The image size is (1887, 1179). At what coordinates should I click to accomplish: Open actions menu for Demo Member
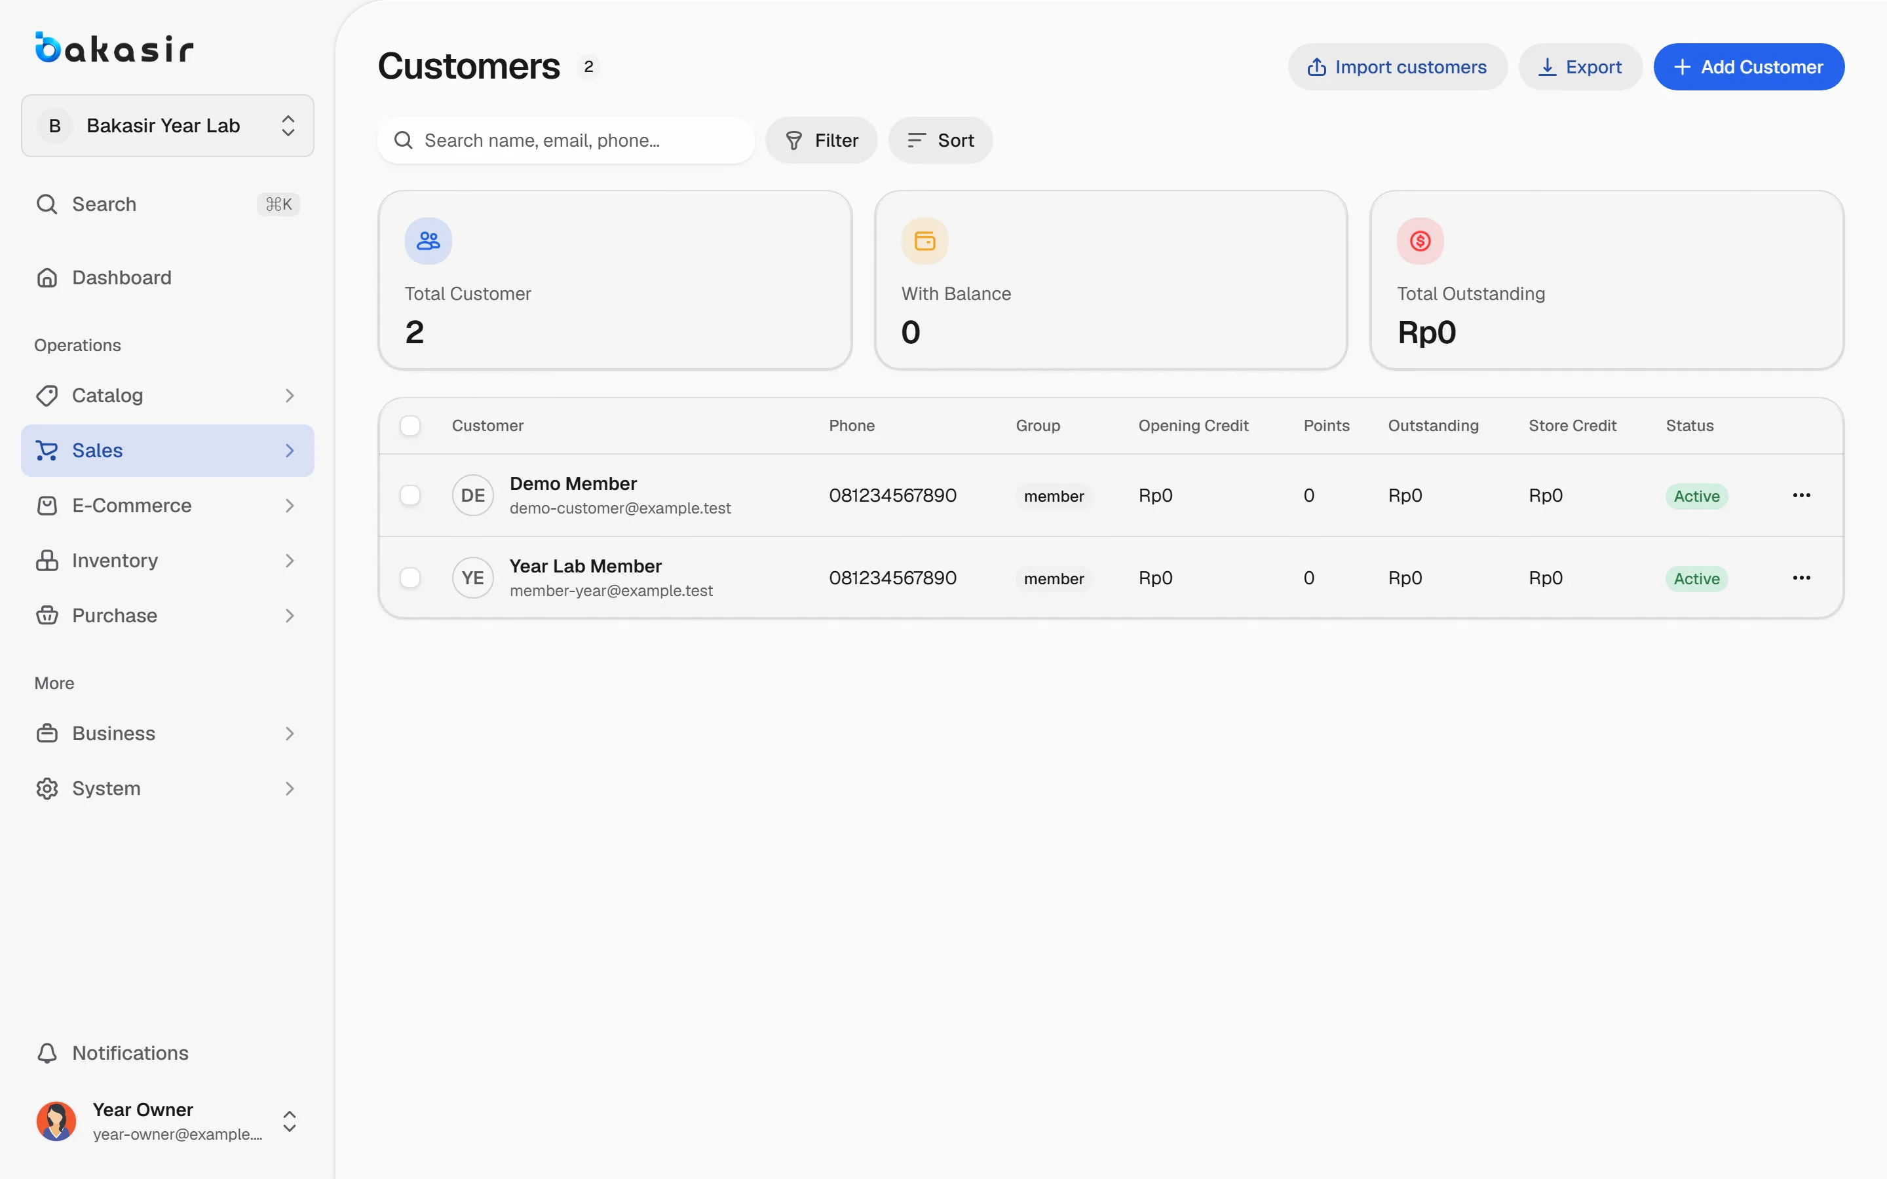pyautogui.click(x=1801, y=495)
